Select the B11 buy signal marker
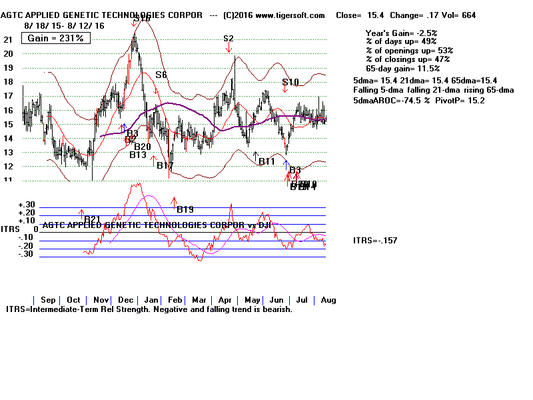 pyautogui.click(x=266, y=161)
